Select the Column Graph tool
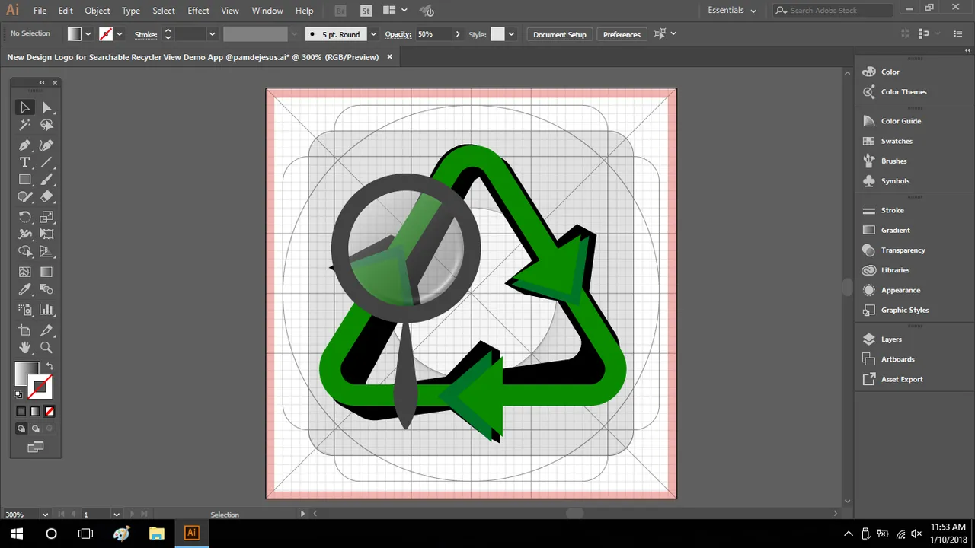 [46, 310]
